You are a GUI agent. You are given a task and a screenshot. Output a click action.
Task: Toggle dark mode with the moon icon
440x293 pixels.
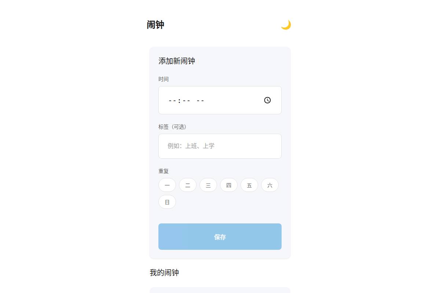286,25
